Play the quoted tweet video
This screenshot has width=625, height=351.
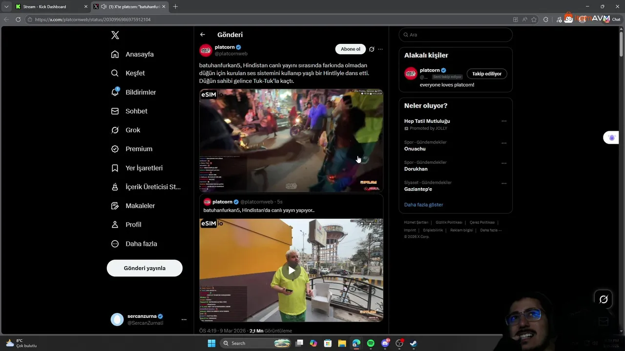pyautogui.click(x=291, y=271)
